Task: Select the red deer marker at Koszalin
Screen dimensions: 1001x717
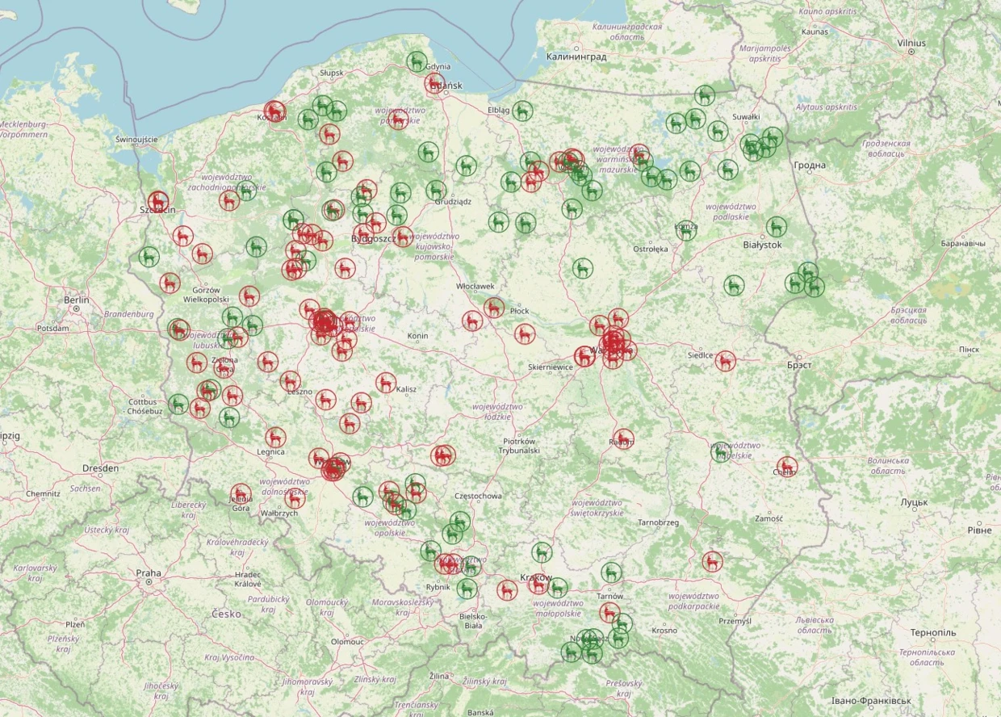Action: coord(275,111)
